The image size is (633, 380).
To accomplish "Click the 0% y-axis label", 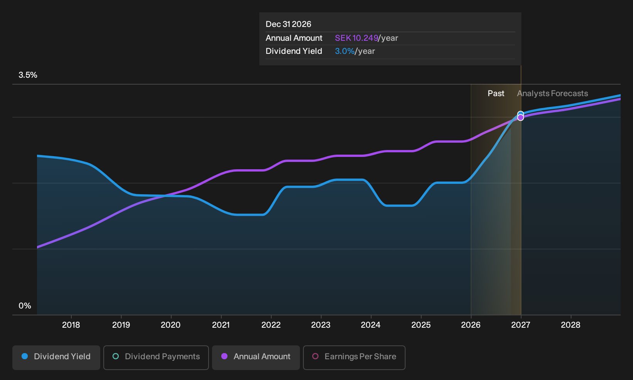I will (x=25, y=306).
